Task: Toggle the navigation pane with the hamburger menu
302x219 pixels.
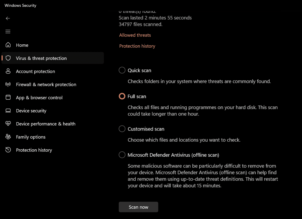Action: point(8,31)
